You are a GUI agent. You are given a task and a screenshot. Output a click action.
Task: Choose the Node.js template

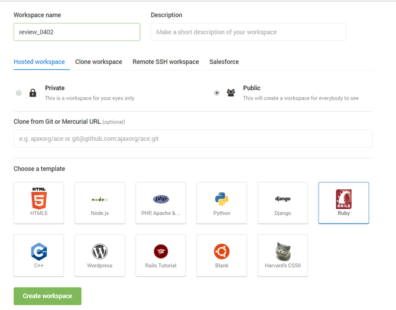[100, 203]
